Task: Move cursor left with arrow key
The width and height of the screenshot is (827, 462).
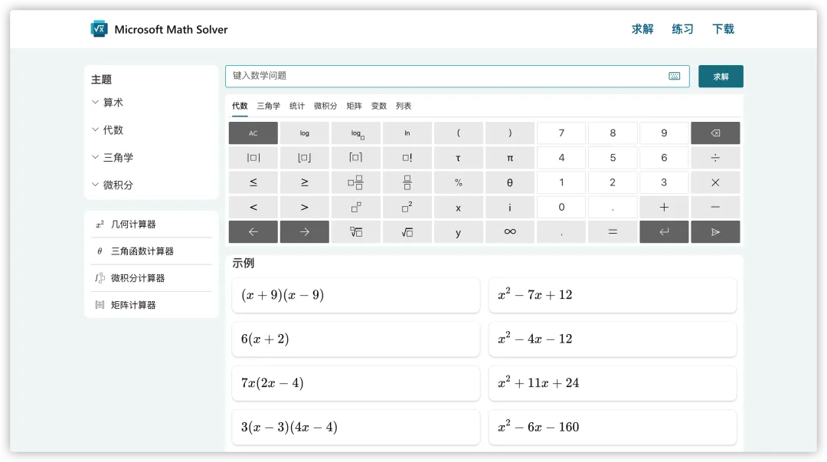Action: point(253,232)
